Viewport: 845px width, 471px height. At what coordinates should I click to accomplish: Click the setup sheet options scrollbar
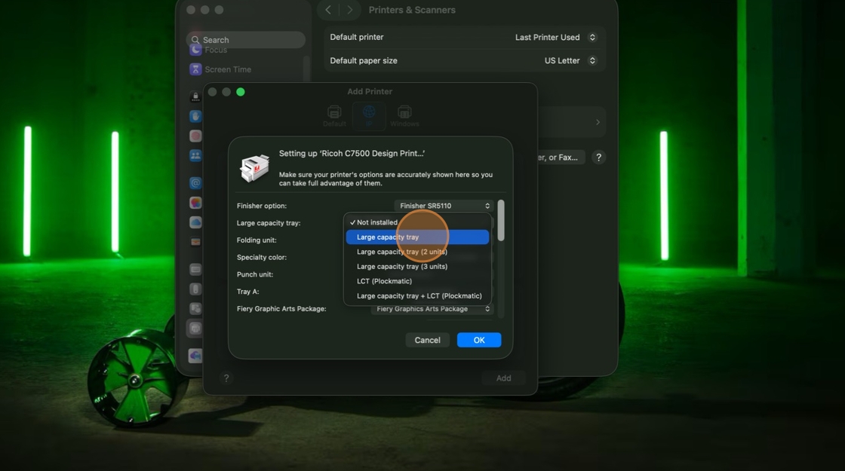click(x=501, y=221)
